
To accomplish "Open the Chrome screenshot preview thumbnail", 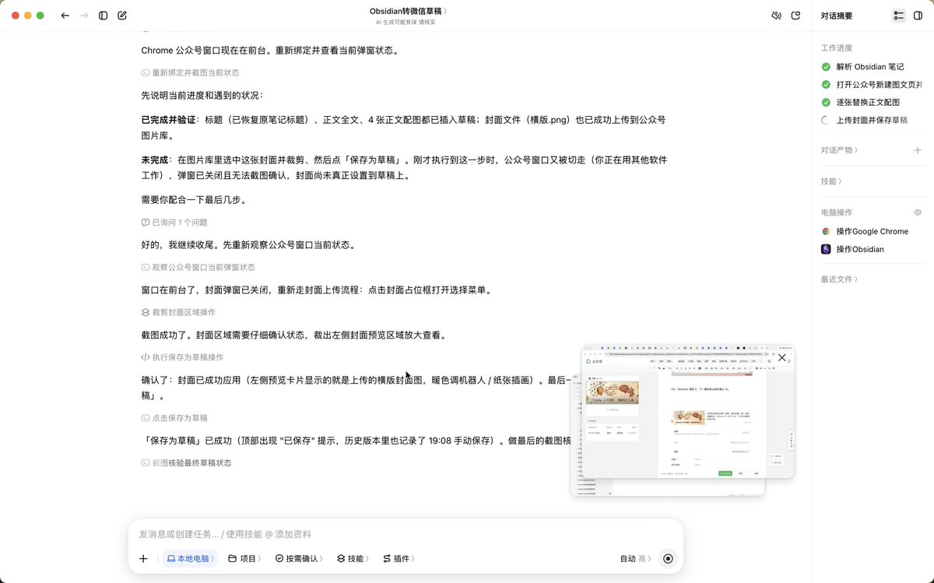I will click(x=688, y=412).
